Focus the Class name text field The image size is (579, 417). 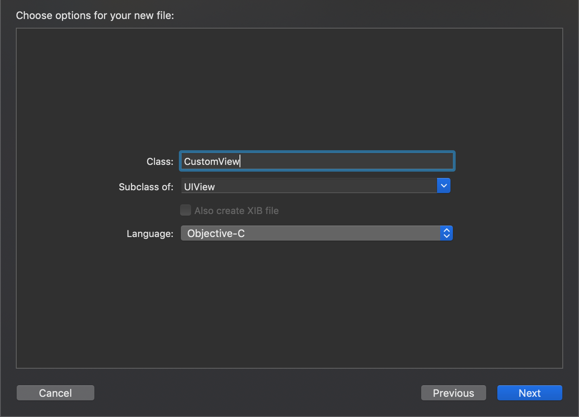[316, 161]
